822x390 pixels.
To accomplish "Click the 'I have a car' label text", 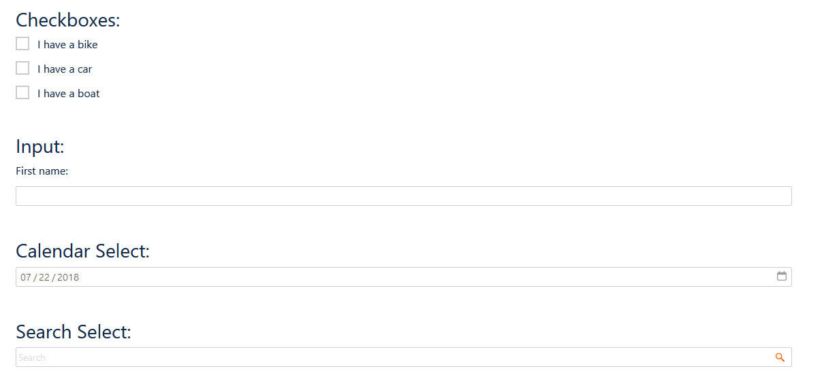I will point(65,69).
